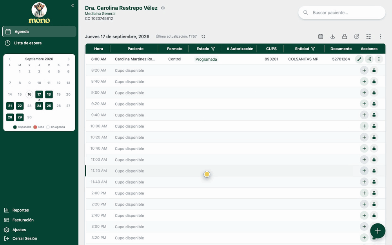Click the floating green add button
The width and height of the screenshot is (392, 245).
[x=378, y=231]
